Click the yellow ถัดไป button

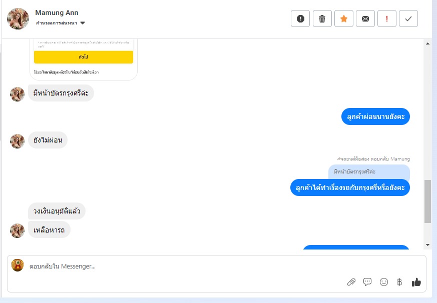pyautogui.click(x=83, y=57)
